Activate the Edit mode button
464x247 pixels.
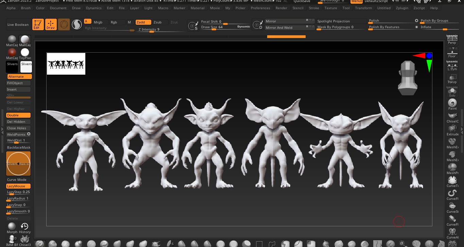tap(38, 24)
